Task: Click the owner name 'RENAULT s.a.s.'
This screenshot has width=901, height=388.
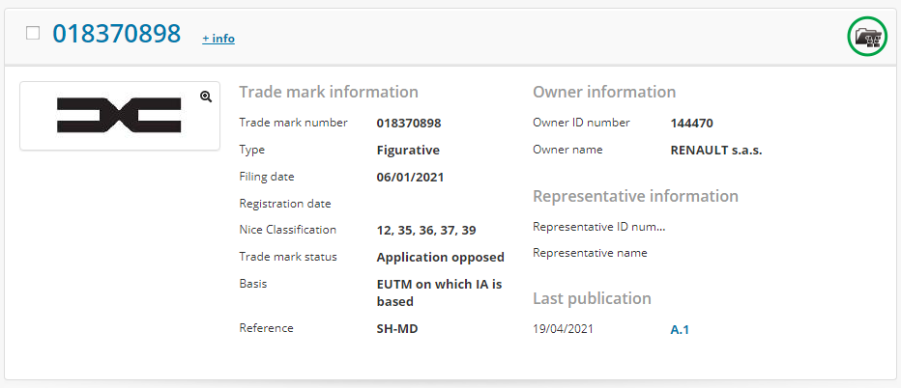Action: coord(716,151)
